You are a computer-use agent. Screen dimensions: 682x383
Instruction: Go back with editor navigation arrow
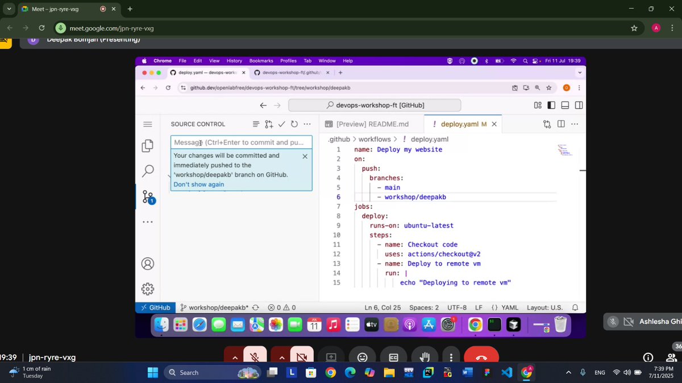pos(263,106)
